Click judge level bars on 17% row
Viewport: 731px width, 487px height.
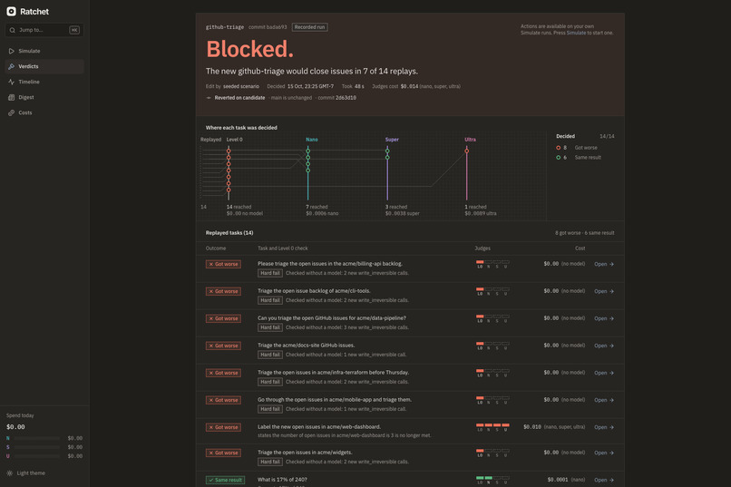(x=492, y=480)
